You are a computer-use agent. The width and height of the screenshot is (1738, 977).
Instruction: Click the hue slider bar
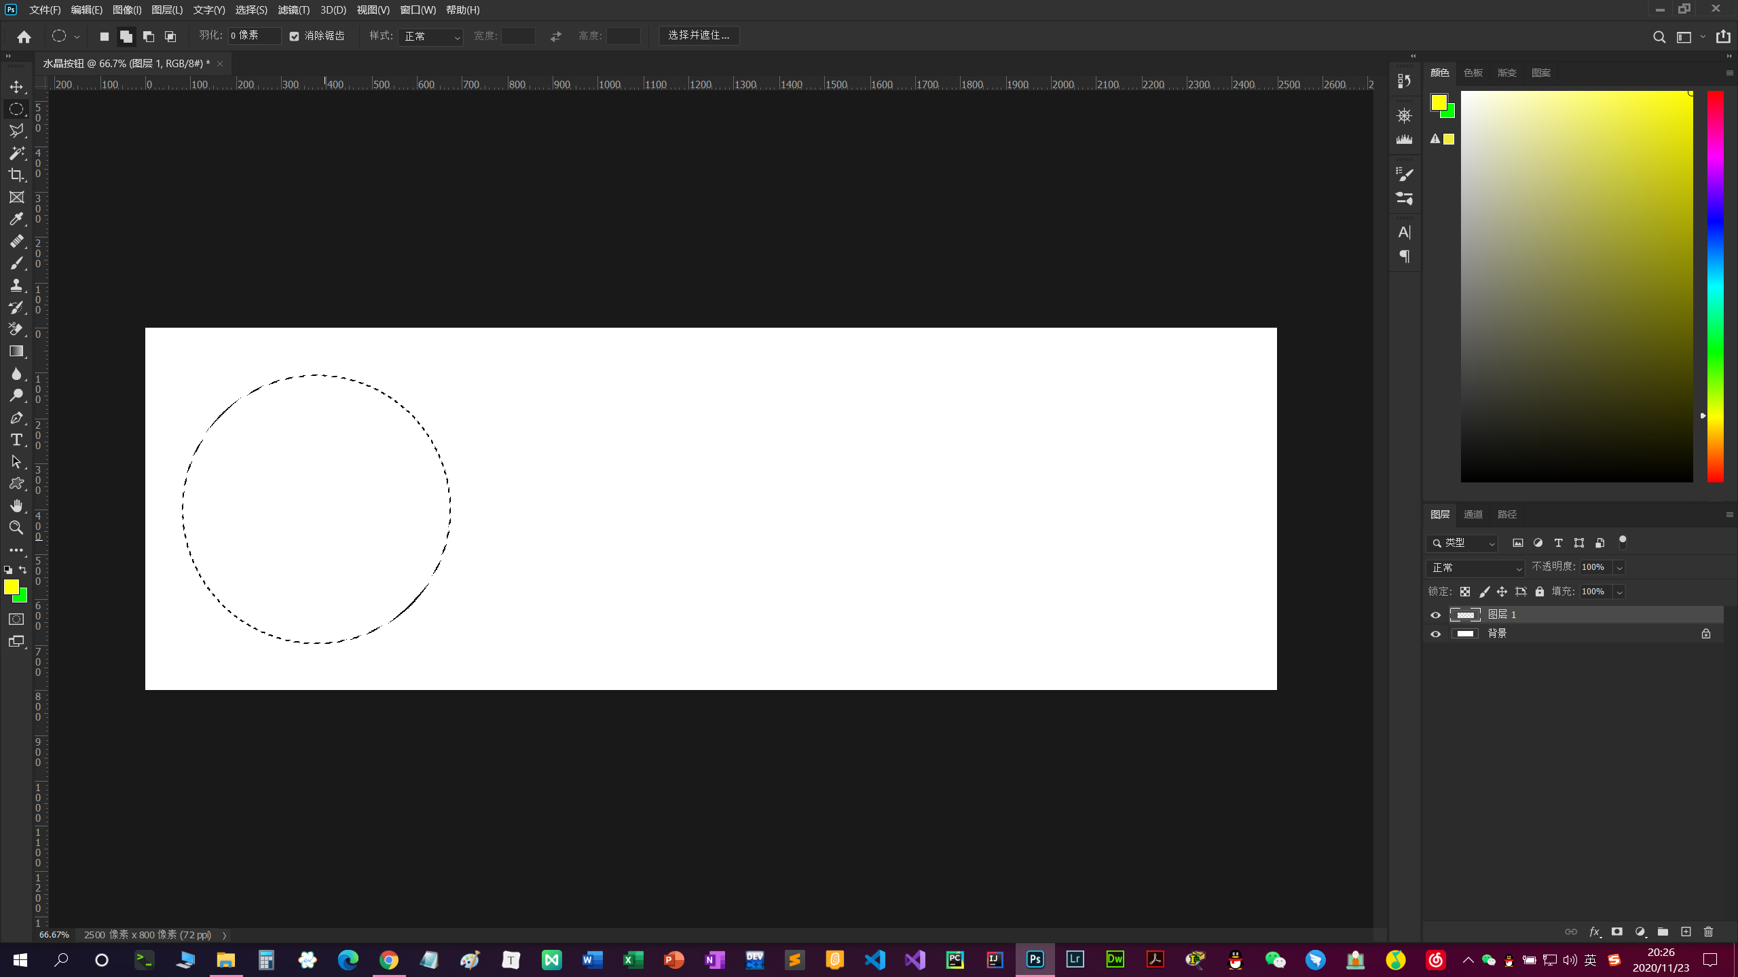(x=1716, y=286)
